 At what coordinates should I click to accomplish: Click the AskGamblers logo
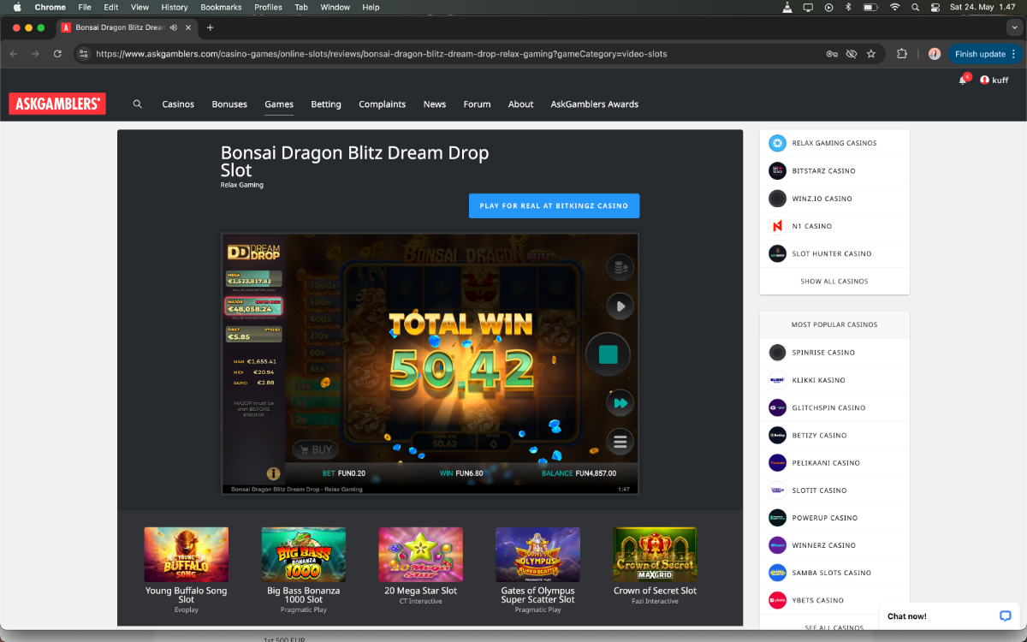pos(57,104)
